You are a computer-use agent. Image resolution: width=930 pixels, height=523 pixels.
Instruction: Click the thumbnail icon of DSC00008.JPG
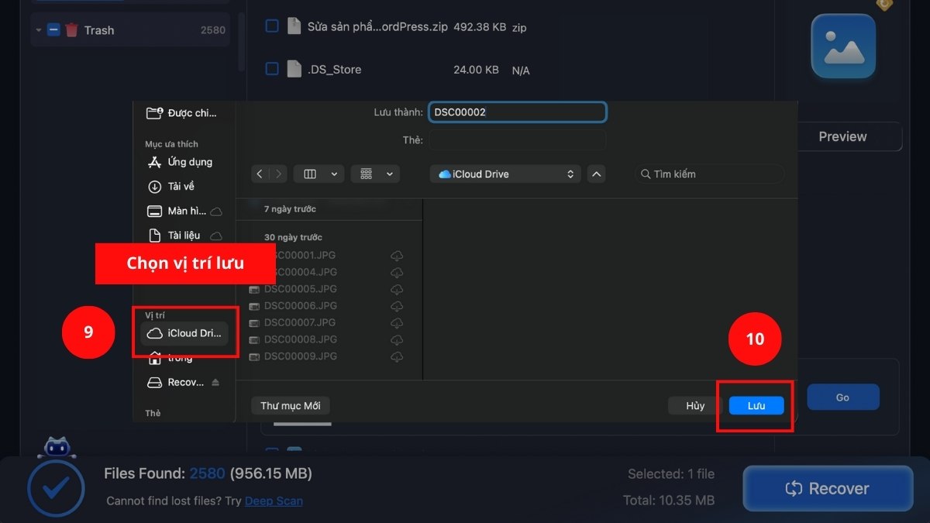pos(253,339)
